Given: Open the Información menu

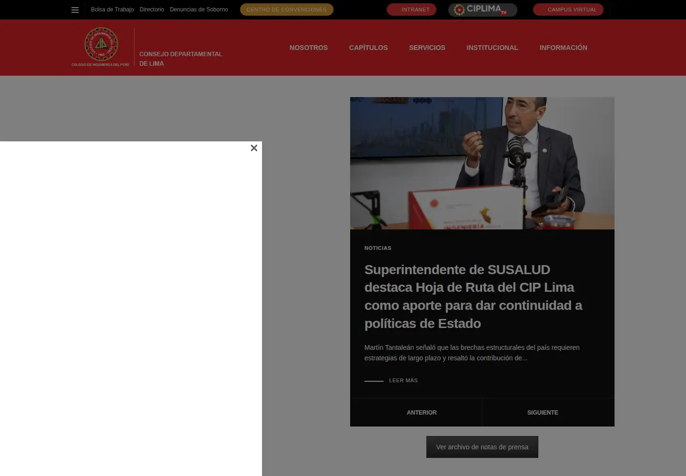Looking at the screenshot, I should point(564,48).
